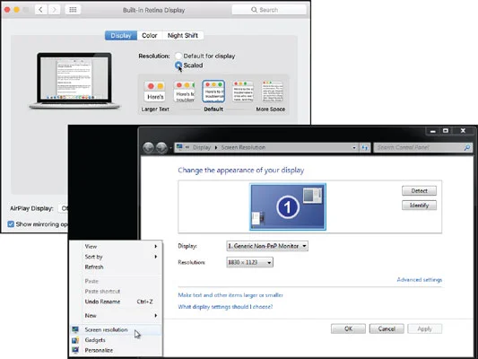Click the macOS back arrow button
Image resolution: width=478 pixels, height=359 pixels.
pos(40,10)
